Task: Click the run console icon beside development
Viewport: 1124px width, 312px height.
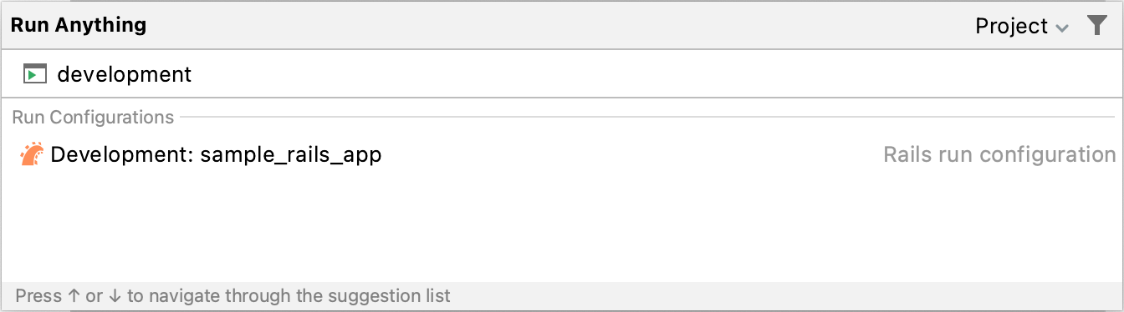Action: (x=34, y=74)
